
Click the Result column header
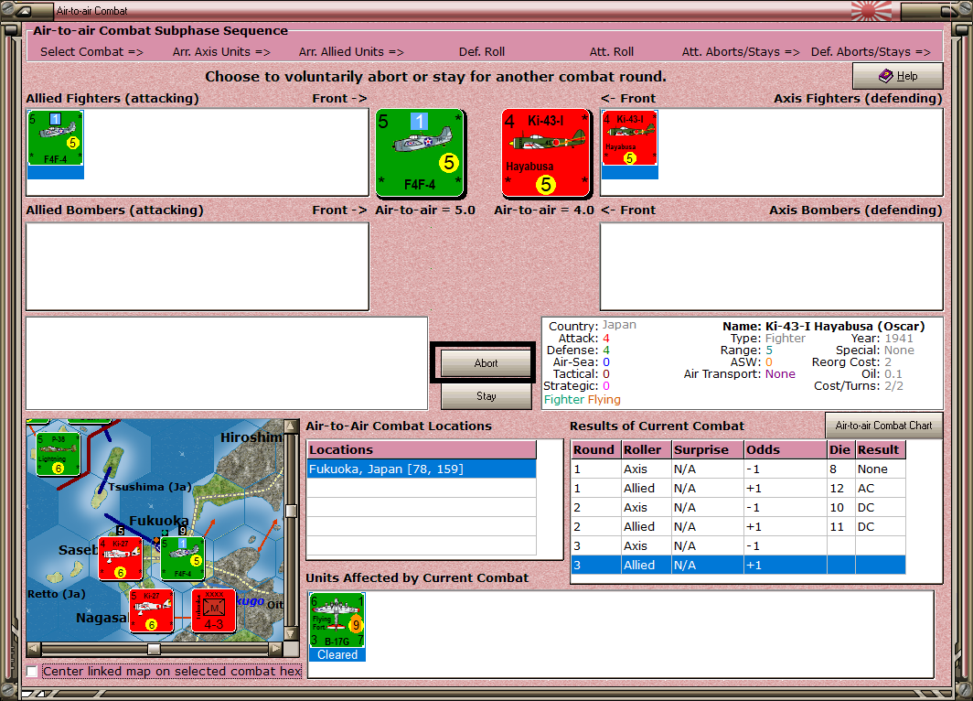[x=880, y=449]
